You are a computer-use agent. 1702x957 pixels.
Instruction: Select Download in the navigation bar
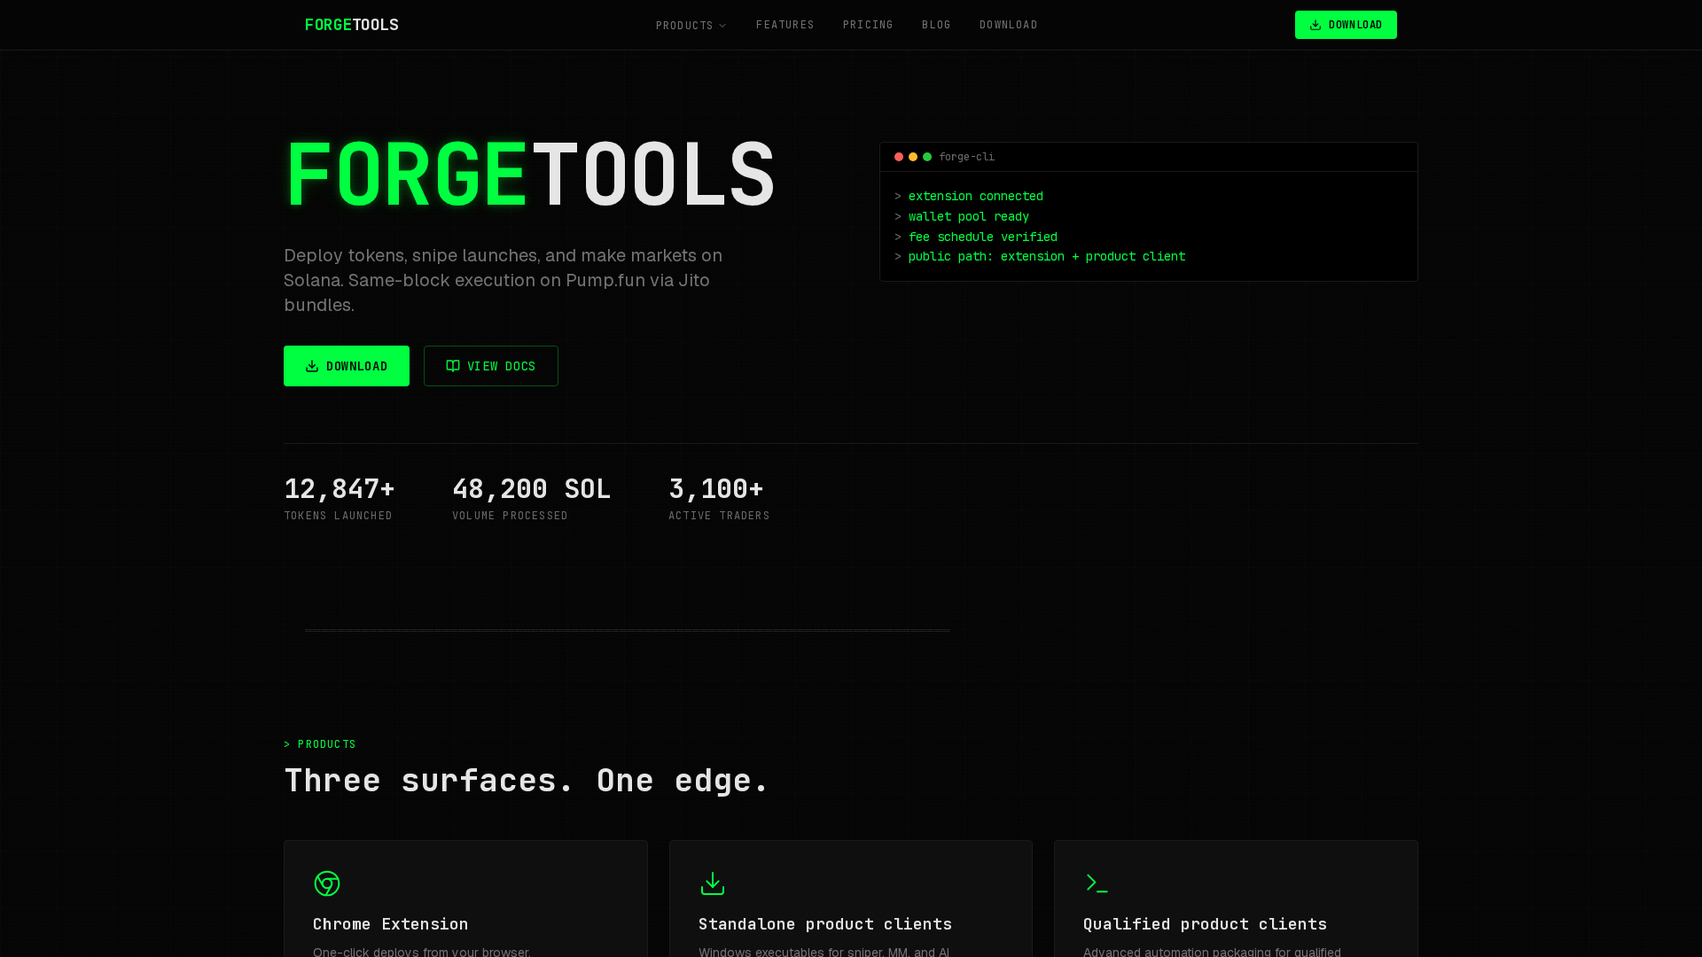1008,25
